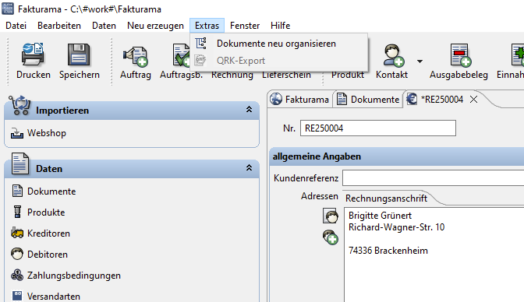
Task: Click the Speichern floppy disk icon
Action: click(79, 54)
